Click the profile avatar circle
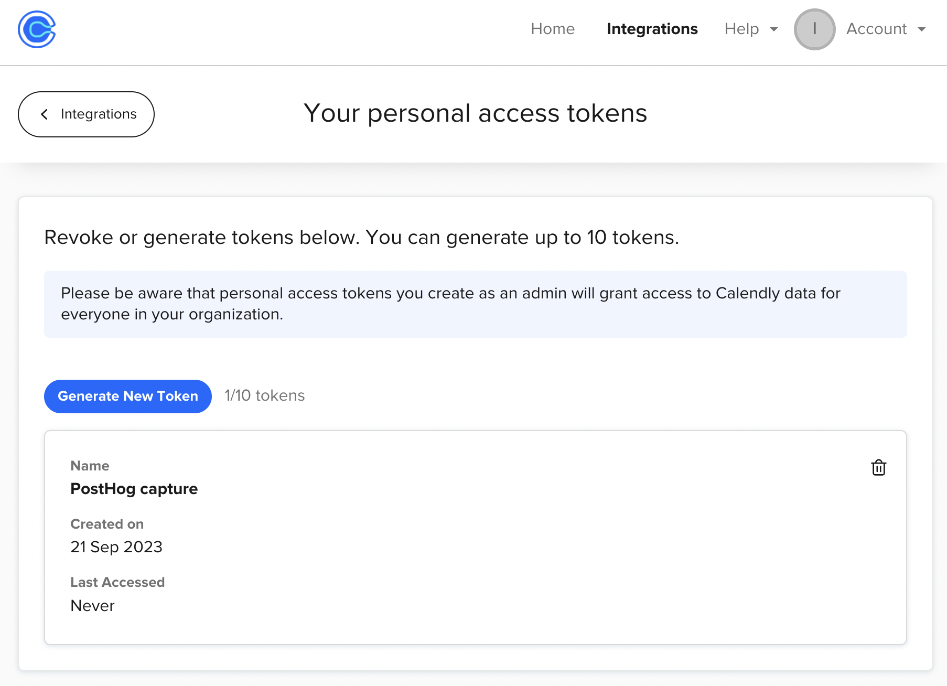 pyautogui.click(x=814, y=29)
